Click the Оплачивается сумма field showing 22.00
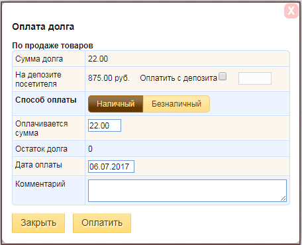The image size is (302, 245). click(x=105, y=126)
